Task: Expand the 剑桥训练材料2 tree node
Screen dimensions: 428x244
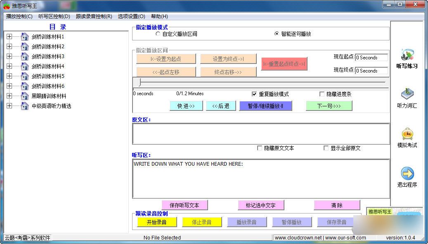Action: (x=9, y=47)
